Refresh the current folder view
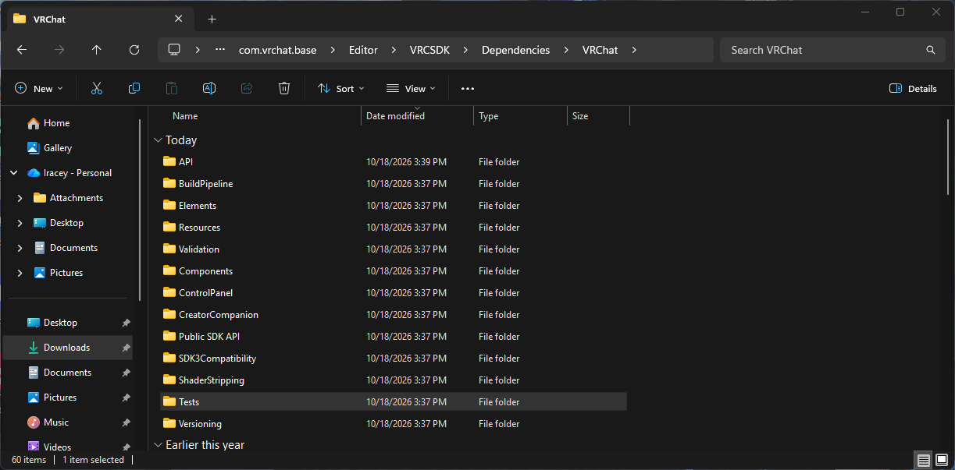 [134, 50]
